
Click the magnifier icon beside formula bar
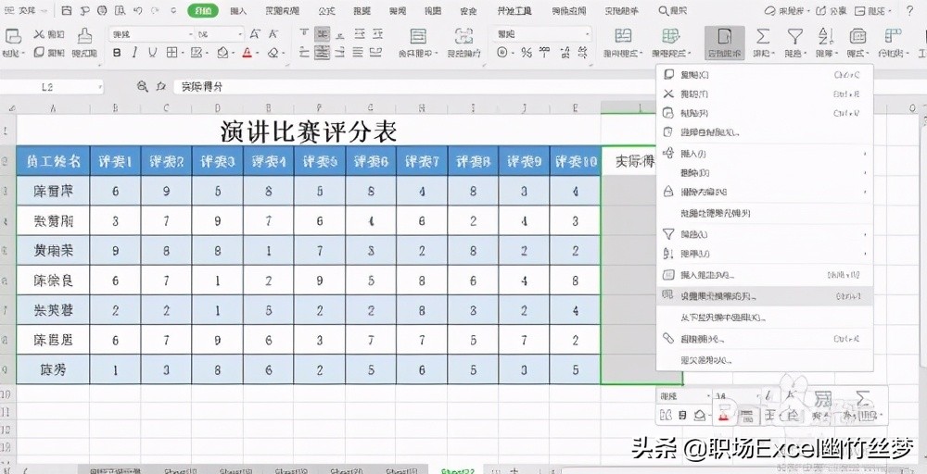(142, 86)
